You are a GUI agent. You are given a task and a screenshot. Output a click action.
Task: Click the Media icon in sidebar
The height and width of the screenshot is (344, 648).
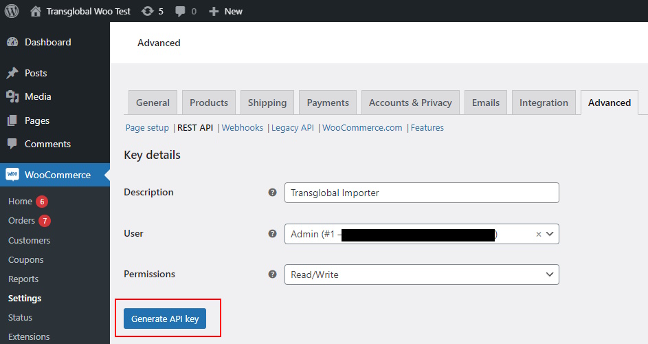(12, 96)
